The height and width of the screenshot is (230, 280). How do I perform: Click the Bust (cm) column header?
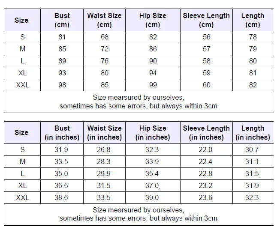(62, 20)
